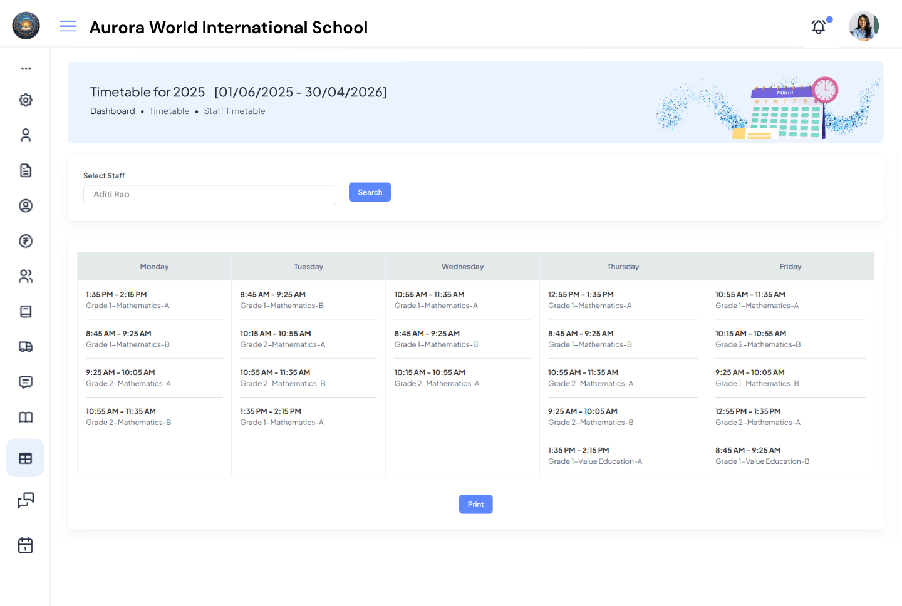Screen dimensions: 902x606
Task: Select the Fees rupee icon in sidebar
Action: (25, 241)
